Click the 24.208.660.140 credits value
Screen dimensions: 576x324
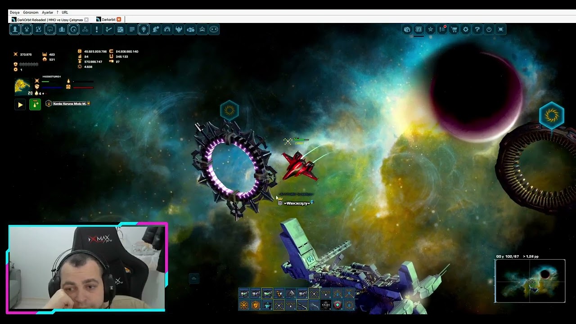click(x=127, y=51)
